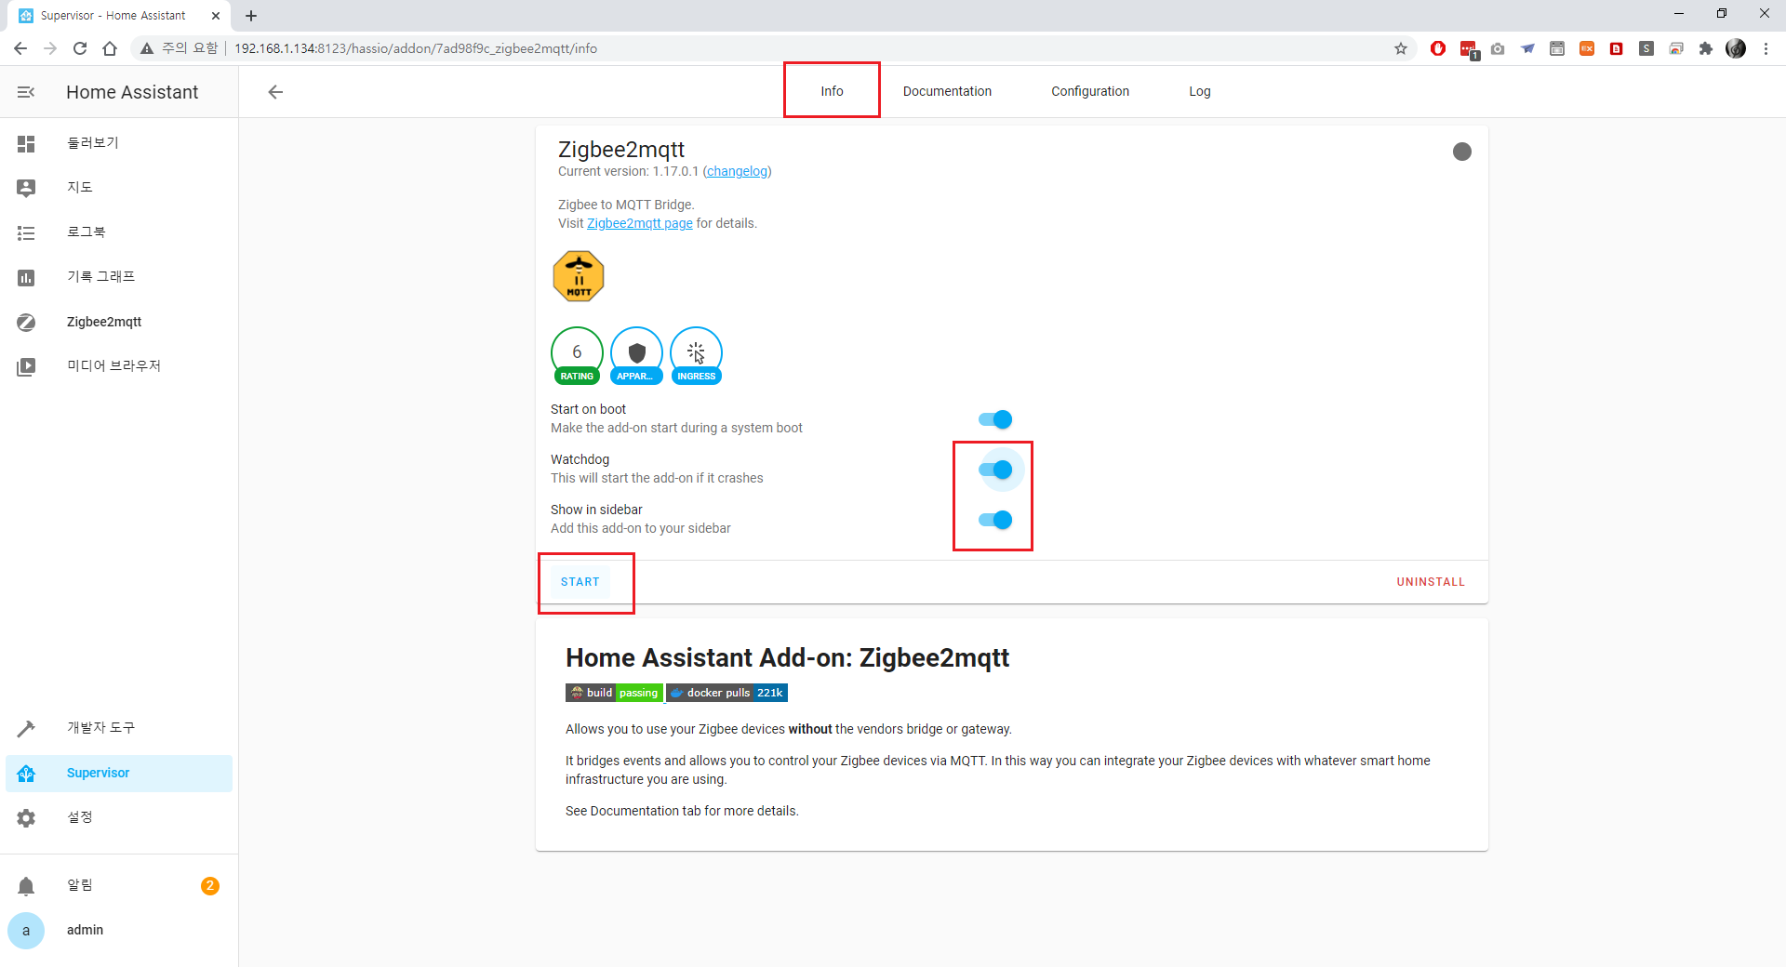Open Zigbee2mqtt from the sidebar
Image resolution: width=1786 pixels, height=967 pixels.
pyautogui.click(x=119, y=322)
